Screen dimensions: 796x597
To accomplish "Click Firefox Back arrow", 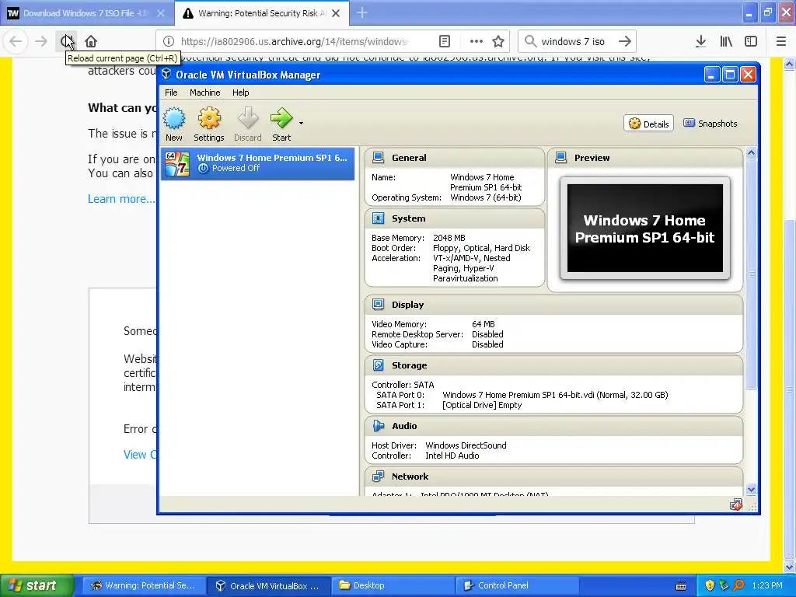I will pyautogui.click(x=16, y=41).
